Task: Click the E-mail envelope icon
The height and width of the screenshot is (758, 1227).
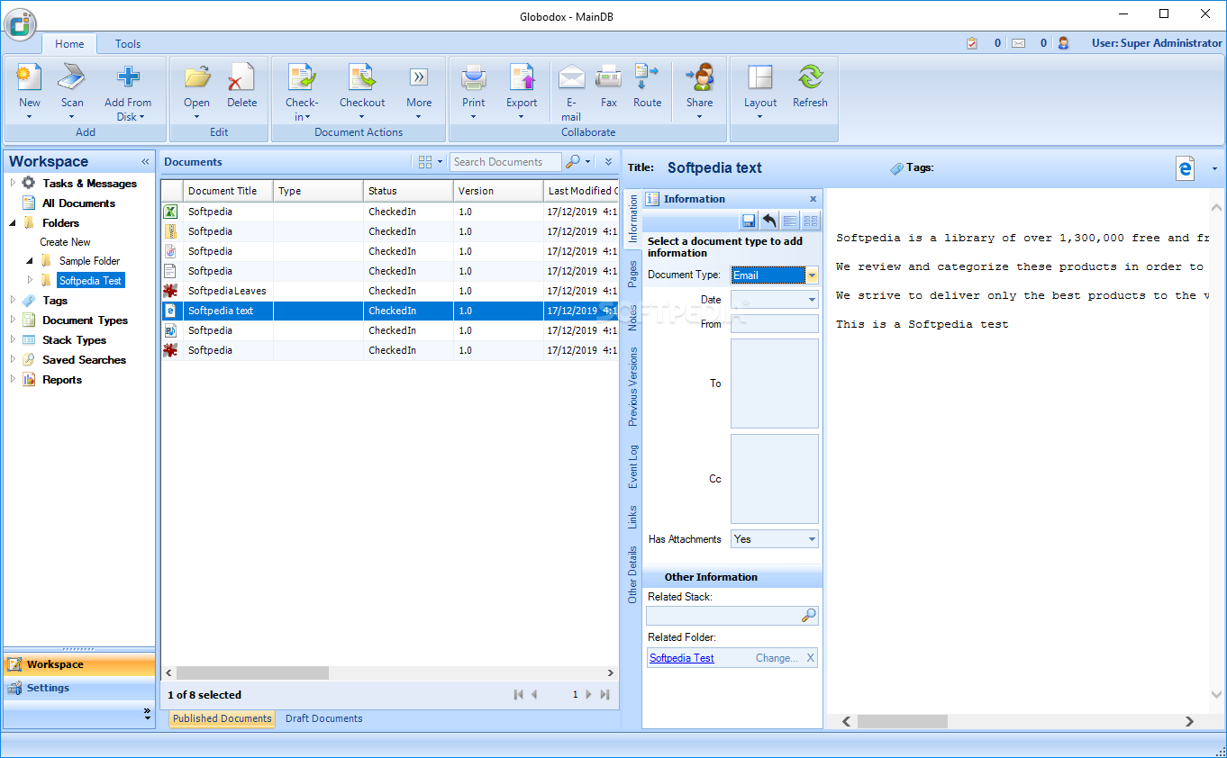Action: click(x=571, y=78)
